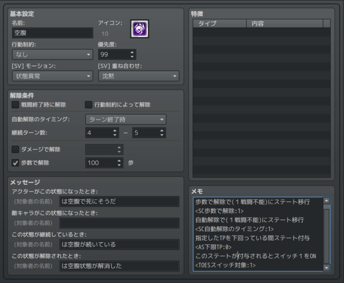Click first empty row of 特徴 list

tap(262, 32)
